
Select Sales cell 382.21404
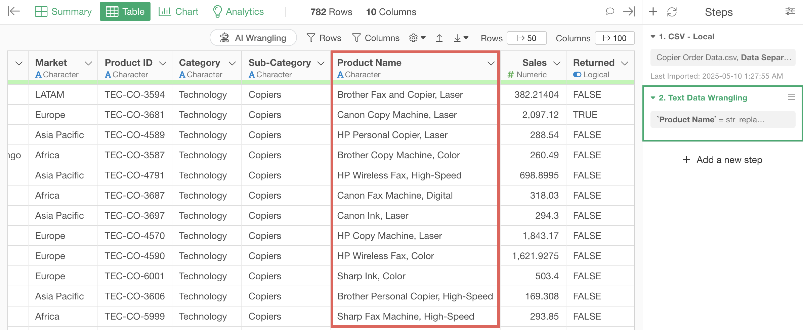(533, 95)
